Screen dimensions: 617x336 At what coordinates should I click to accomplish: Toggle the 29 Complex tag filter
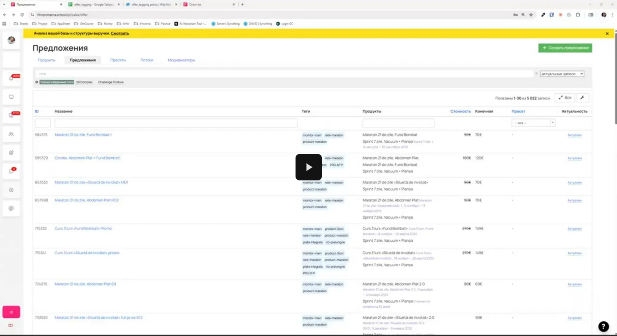(x=84, y=82)
